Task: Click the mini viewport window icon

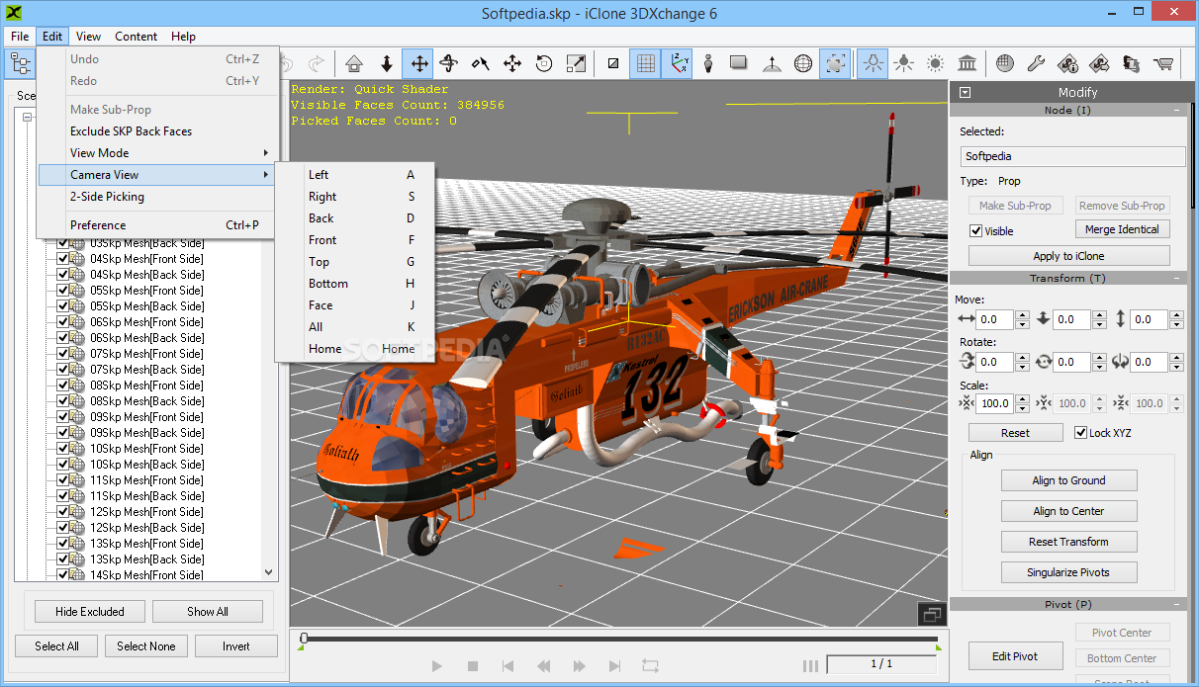Action: (x=930, y=614)
